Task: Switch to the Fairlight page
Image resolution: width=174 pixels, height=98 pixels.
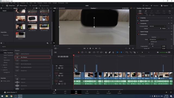Action: (109, 92)
